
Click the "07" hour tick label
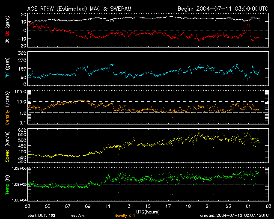point(68,207)
